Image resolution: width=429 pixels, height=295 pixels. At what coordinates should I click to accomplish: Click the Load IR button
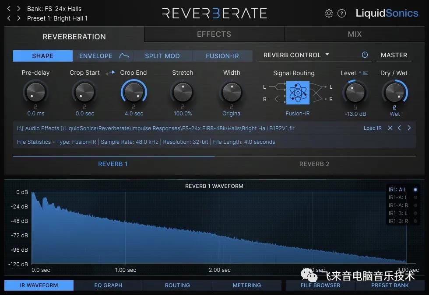pyautogui.click(x=373, y=128)
